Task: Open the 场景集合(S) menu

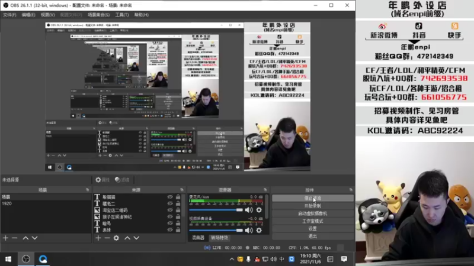Action: 98,15
